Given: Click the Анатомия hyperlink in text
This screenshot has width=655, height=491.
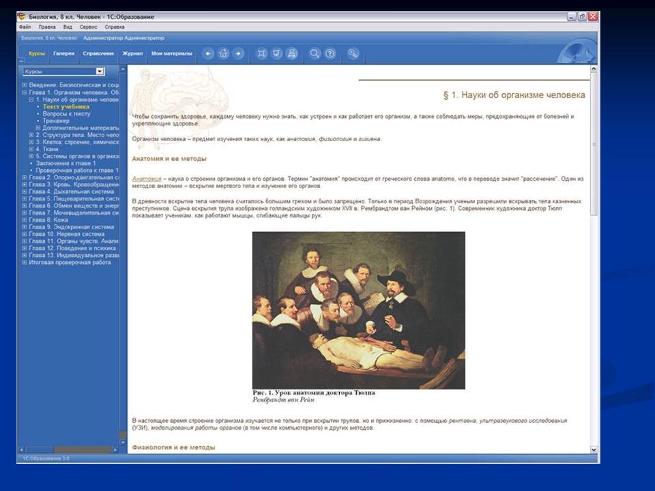Looking at the screenshot, I should click(146, 179).
